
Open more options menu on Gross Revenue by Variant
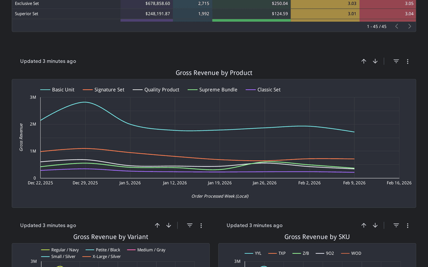coord(201,225)
